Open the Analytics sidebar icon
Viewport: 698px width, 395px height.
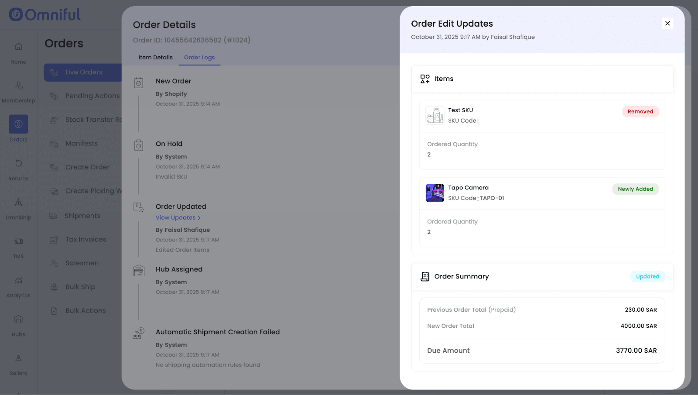(18, 280)
